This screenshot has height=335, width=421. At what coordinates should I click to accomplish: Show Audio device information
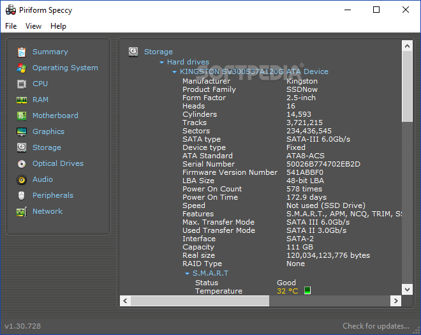point(43,179)
